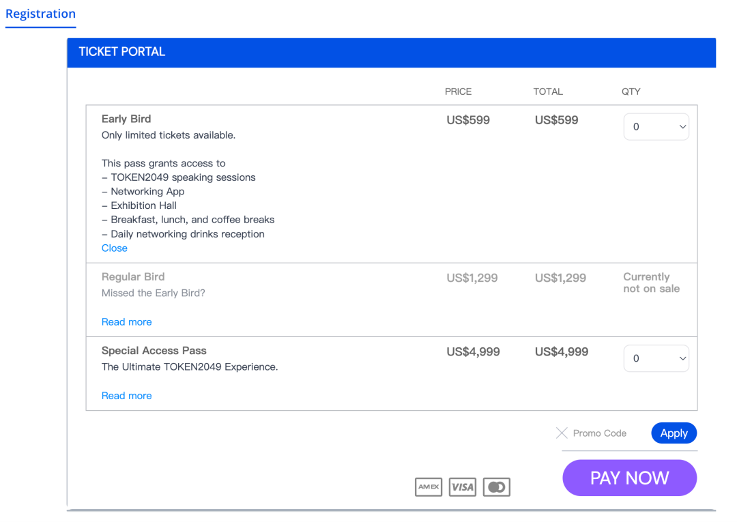Close the Early Bird details
The height and width of the screenshot is (522, 737).
[114, 248]
